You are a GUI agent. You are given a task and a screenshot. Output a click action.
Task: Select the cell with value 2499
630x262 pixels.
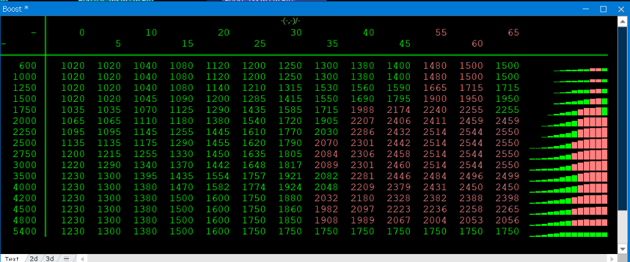pyautogui.click(x=507, y=176)
